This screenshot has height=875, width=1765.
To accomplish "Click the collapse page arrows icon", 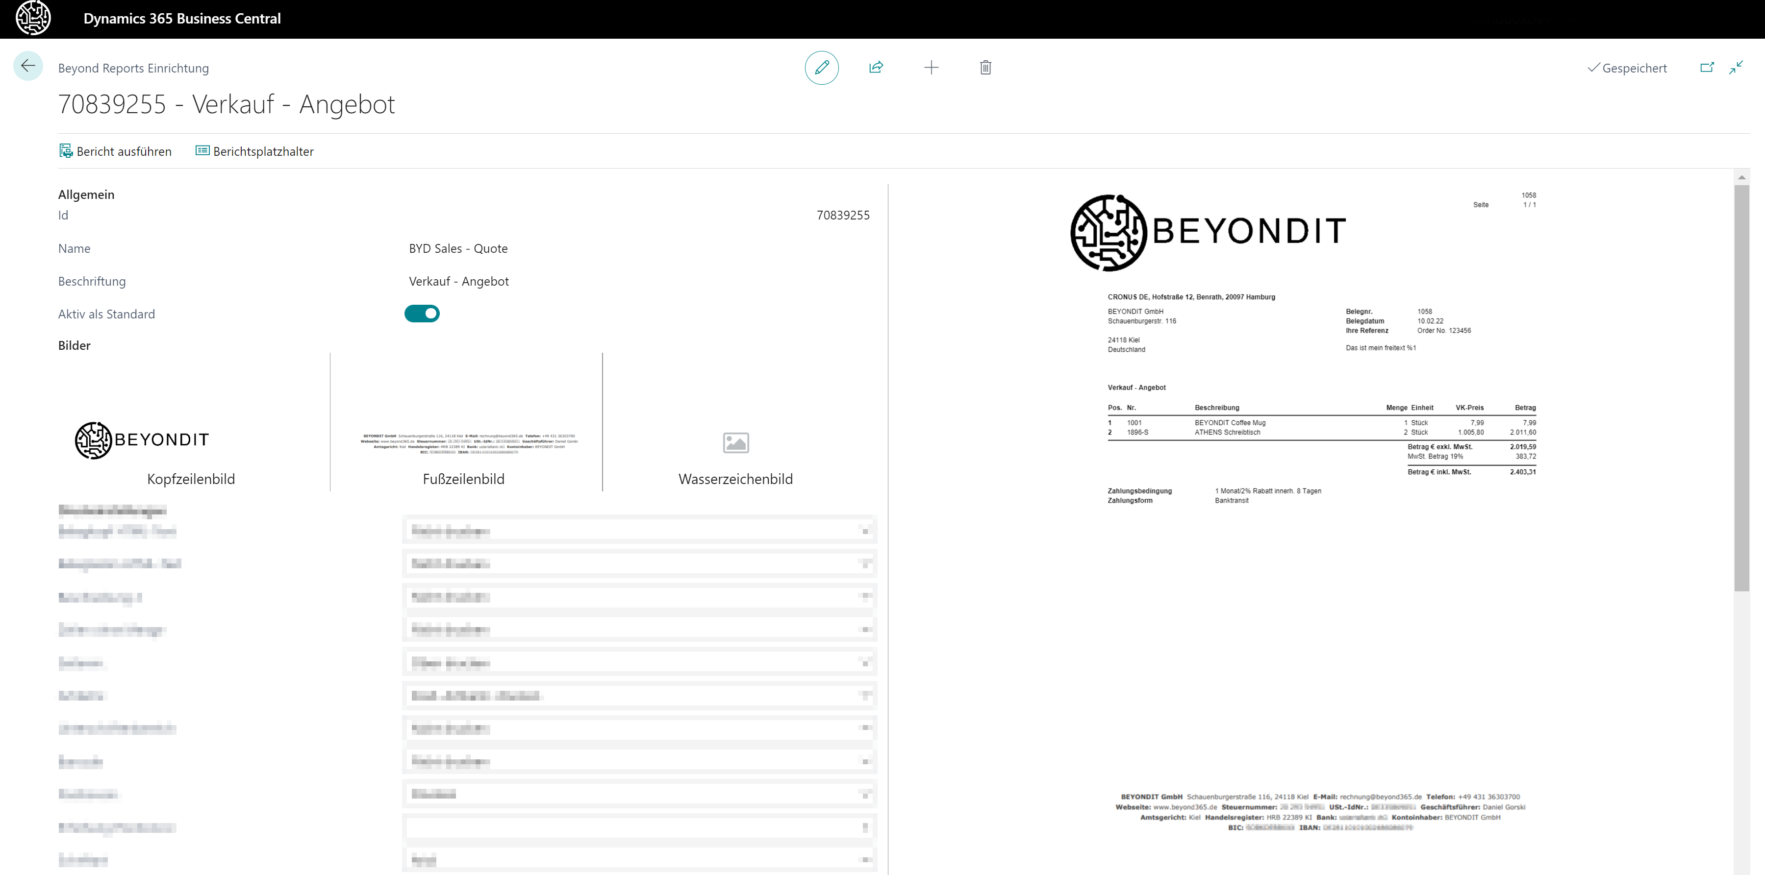I will click(1736, 67).
